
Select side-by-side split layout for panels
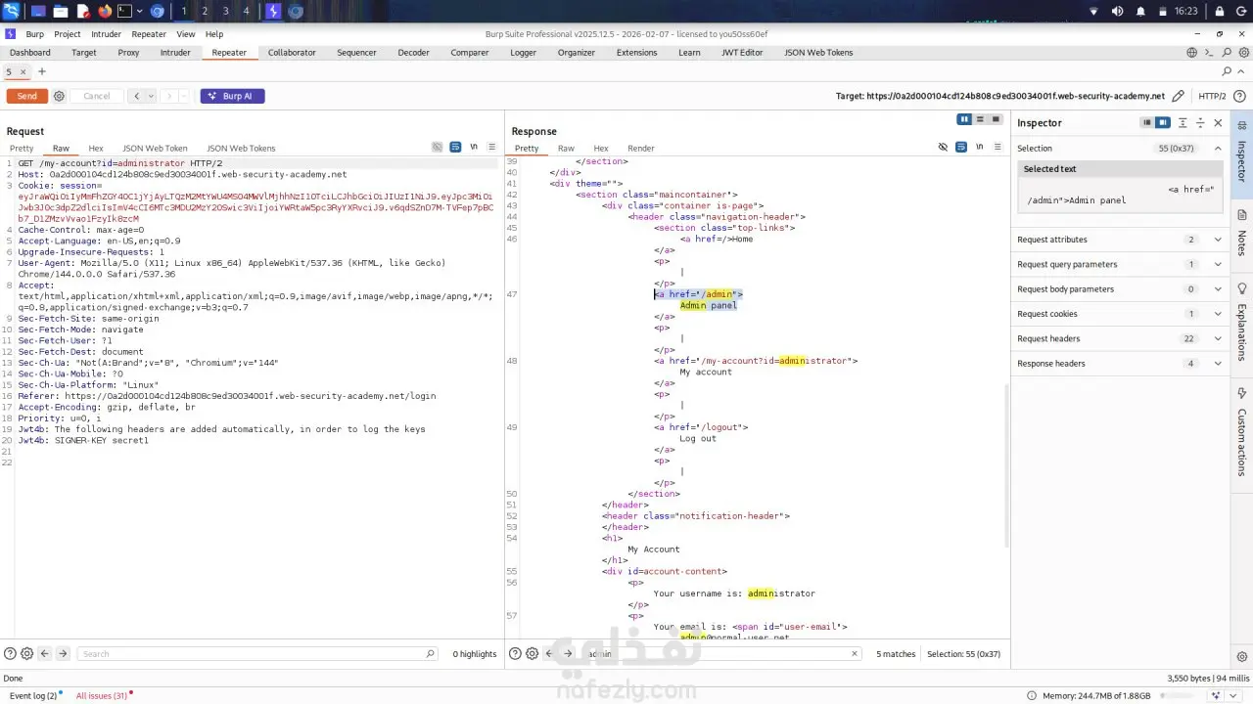coord(964,119)
